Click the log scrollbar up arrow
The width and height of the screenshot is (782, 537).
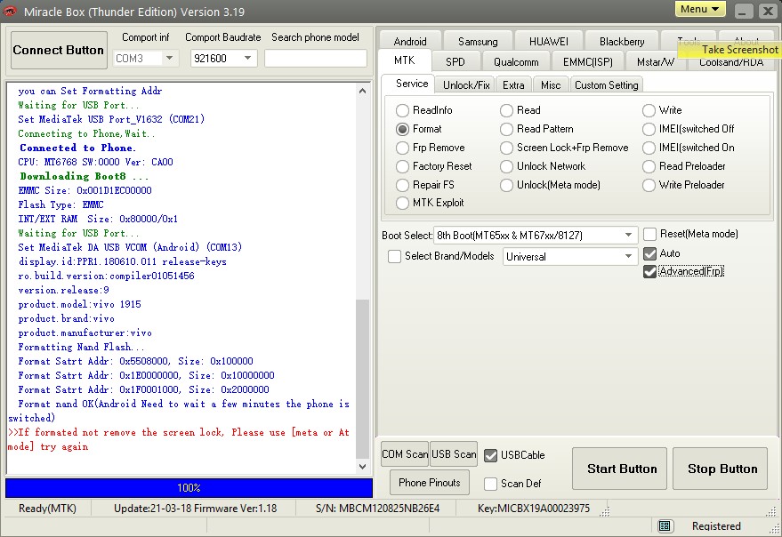pos(363,91)
